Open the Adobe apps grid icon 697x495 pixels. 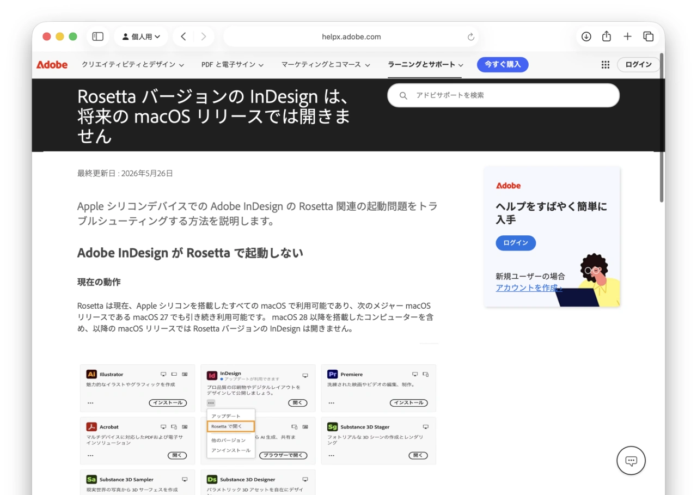pos(606,64)
